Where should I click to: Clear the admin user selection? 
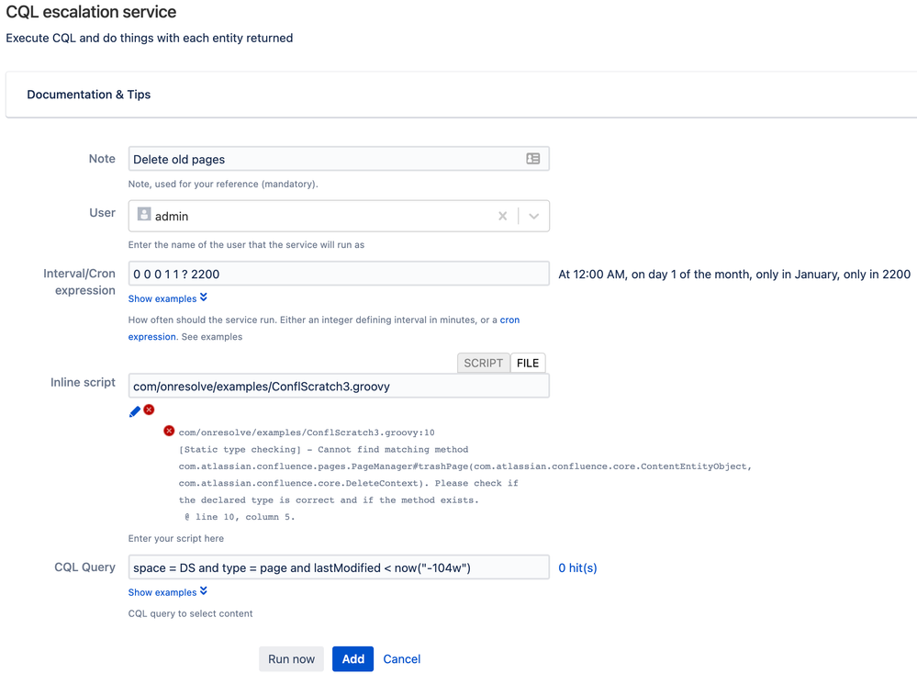click(502, 216)
